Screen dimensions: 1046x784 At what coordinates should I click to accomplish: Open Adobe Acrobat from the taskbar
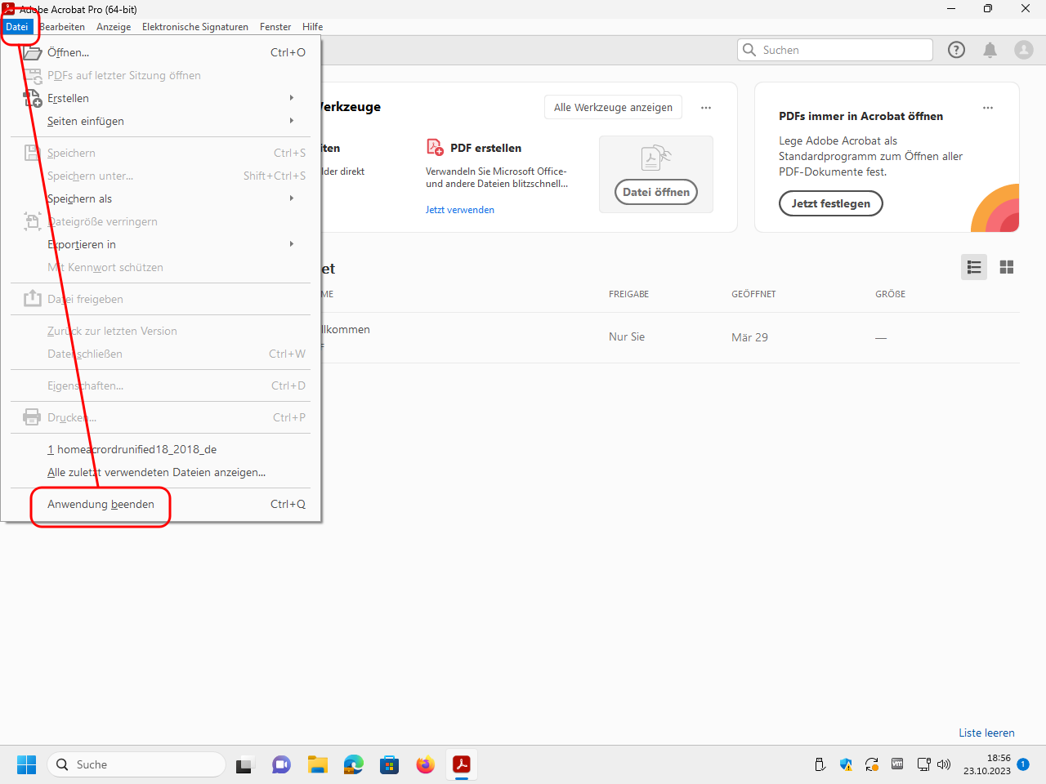coord(462,764)
